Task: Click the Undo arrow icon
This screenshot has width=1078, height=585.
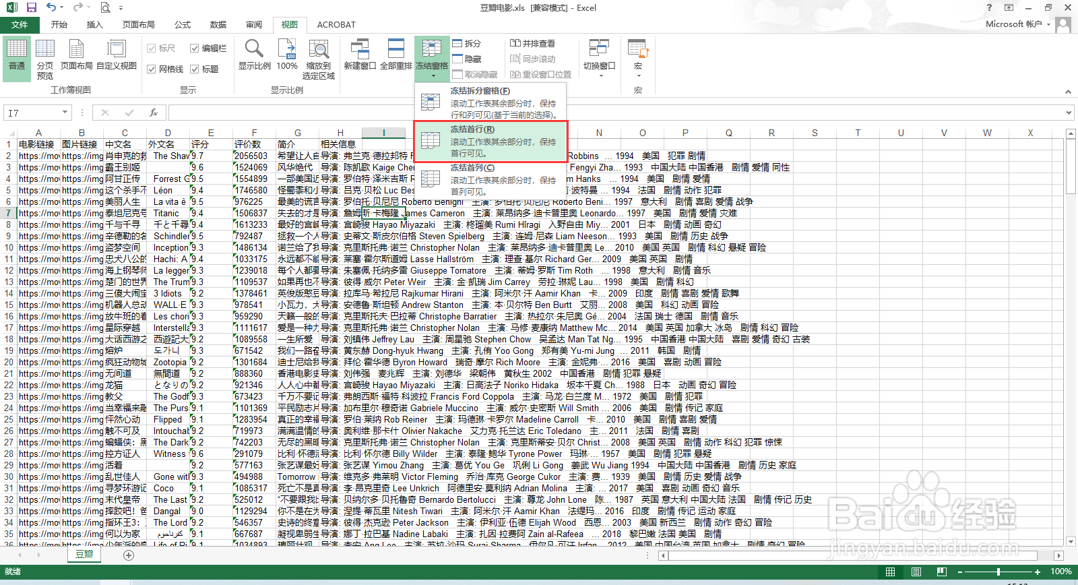Action: (51, 7)
